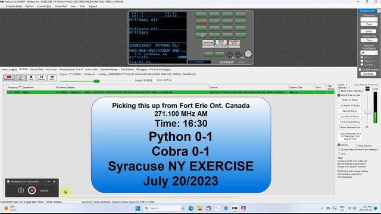Viewport: 381px width, 214px height.
Task: Switch to the Web Server tab
Action: (51, 70)
